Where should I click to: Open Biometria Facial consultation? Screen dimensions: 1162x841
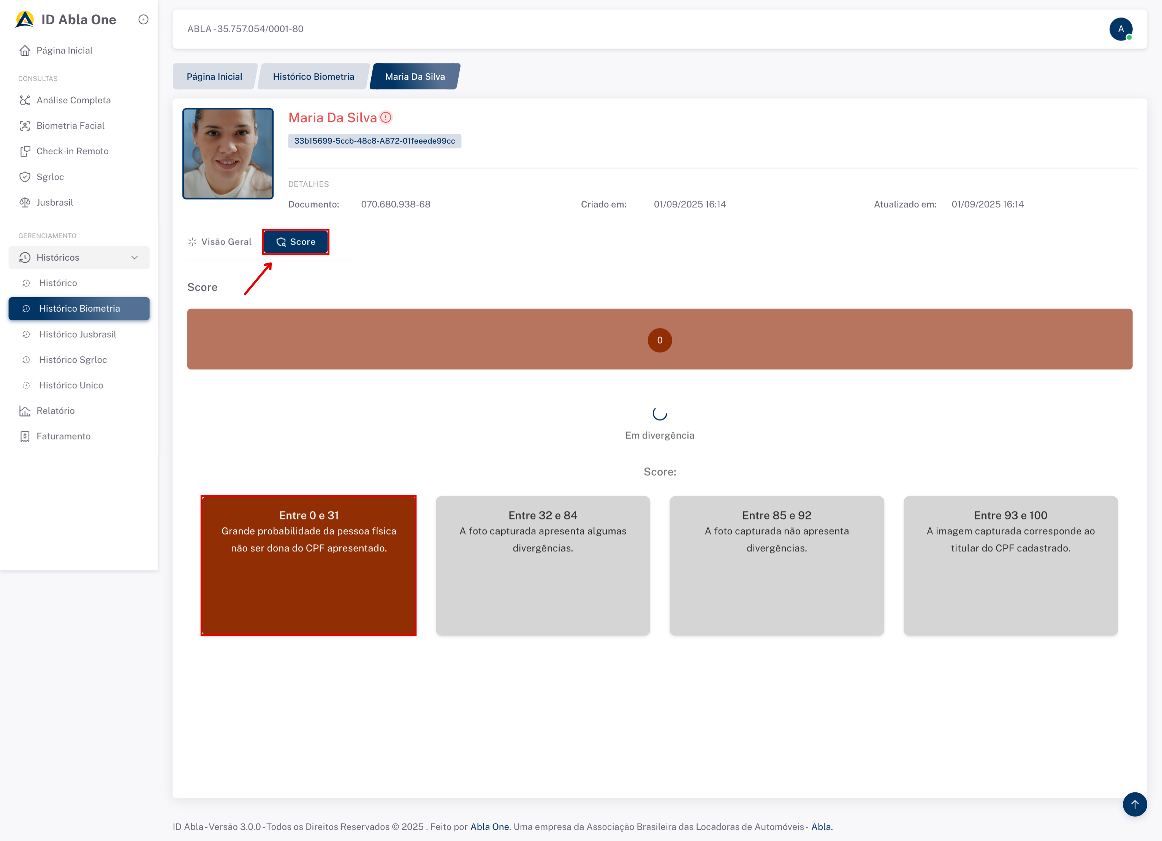pos(70,125)
